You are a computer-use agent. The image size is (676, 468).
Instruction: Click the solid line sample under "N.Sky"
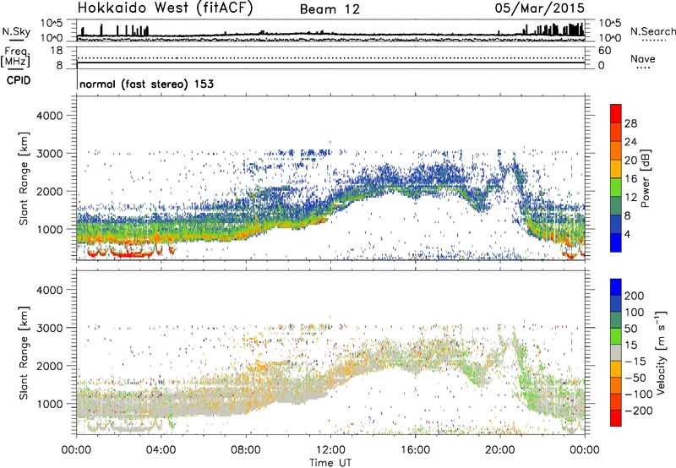point(16,41)
